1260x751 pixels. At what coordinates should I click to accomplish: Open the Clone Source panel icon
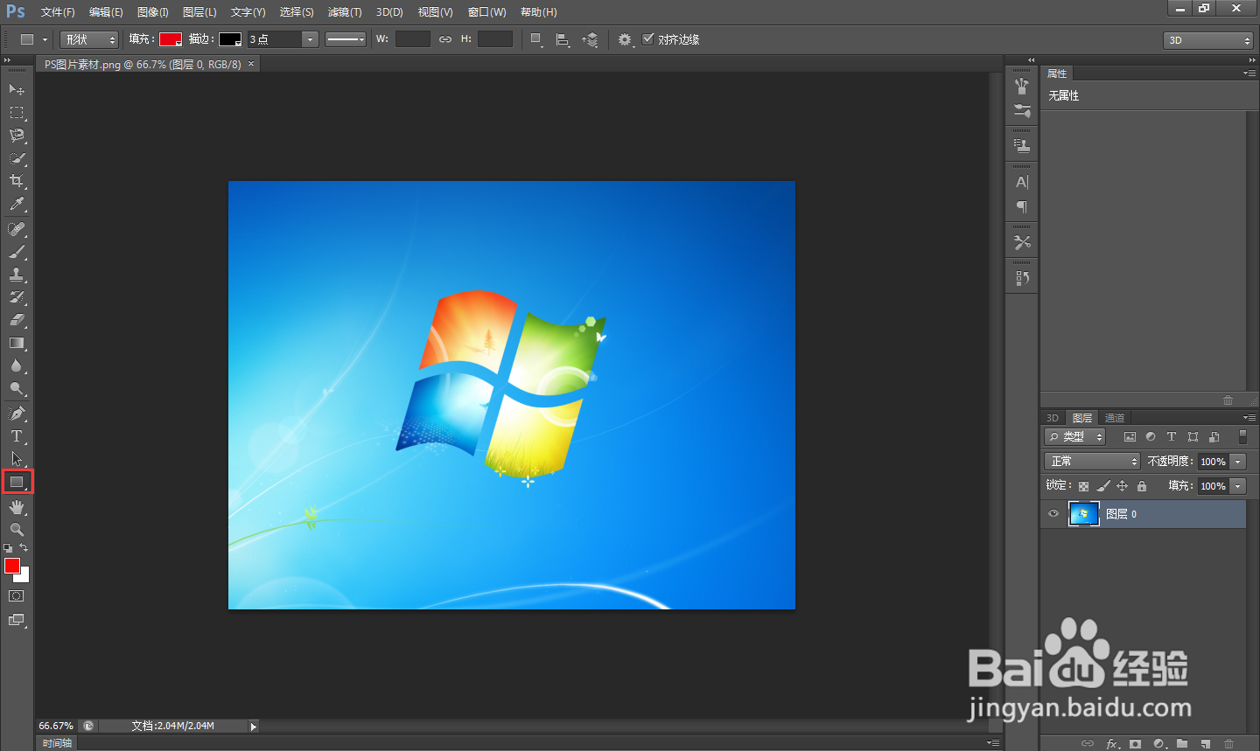[x=1021, y=145]
